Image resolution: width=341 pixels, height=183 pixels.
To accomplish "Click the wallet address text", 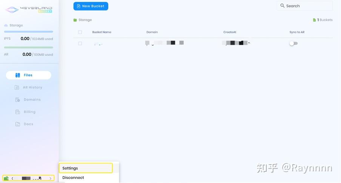I will pos(26,178).
